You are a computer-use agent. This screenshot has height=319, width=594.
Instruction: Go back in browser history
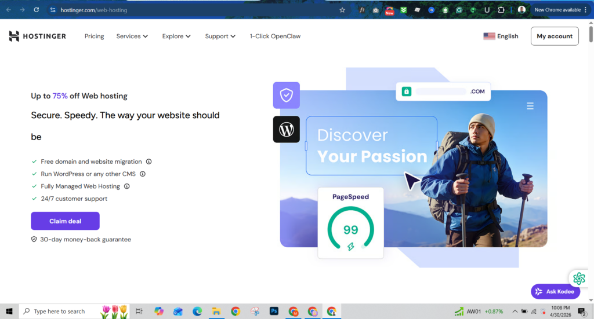(x=8, y=10)
